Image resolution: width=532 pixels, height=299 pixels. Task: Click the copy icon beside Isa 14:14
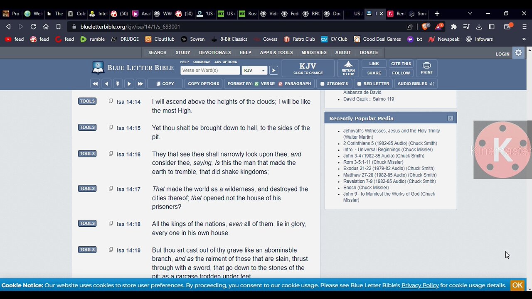click(x=111, y=101)
